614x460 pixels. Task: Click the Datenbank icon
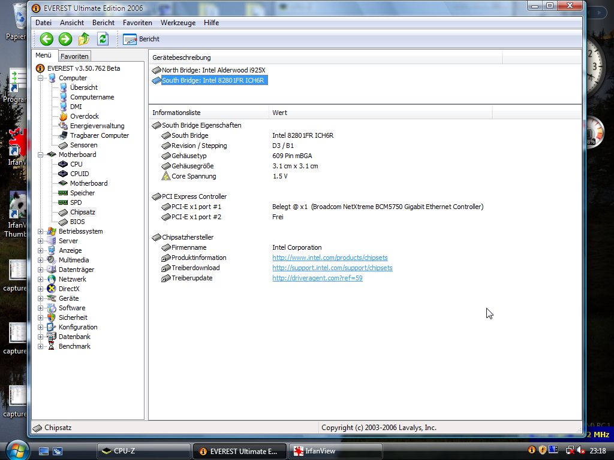point(52,337)
